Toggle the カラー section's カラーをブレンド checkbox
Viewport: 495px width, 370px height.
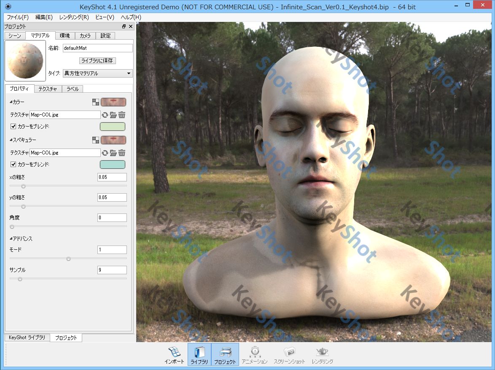13,127
